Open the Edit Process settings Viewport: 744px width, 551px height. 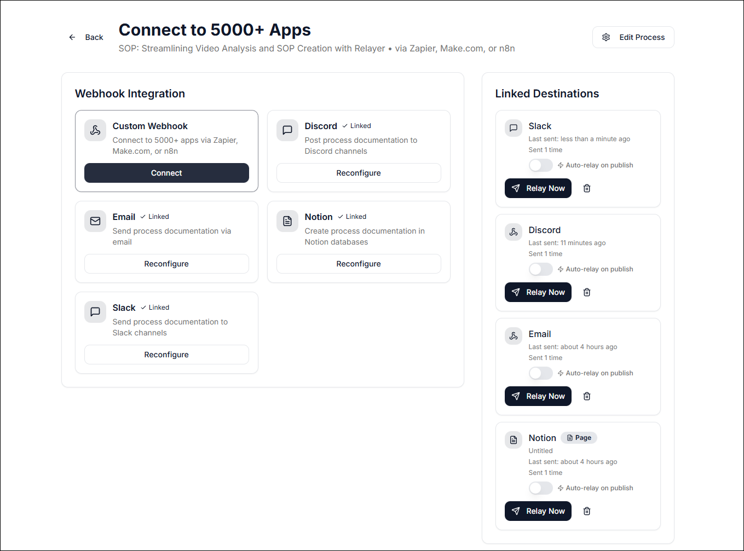pyautogui.click(x=633, y=37)
